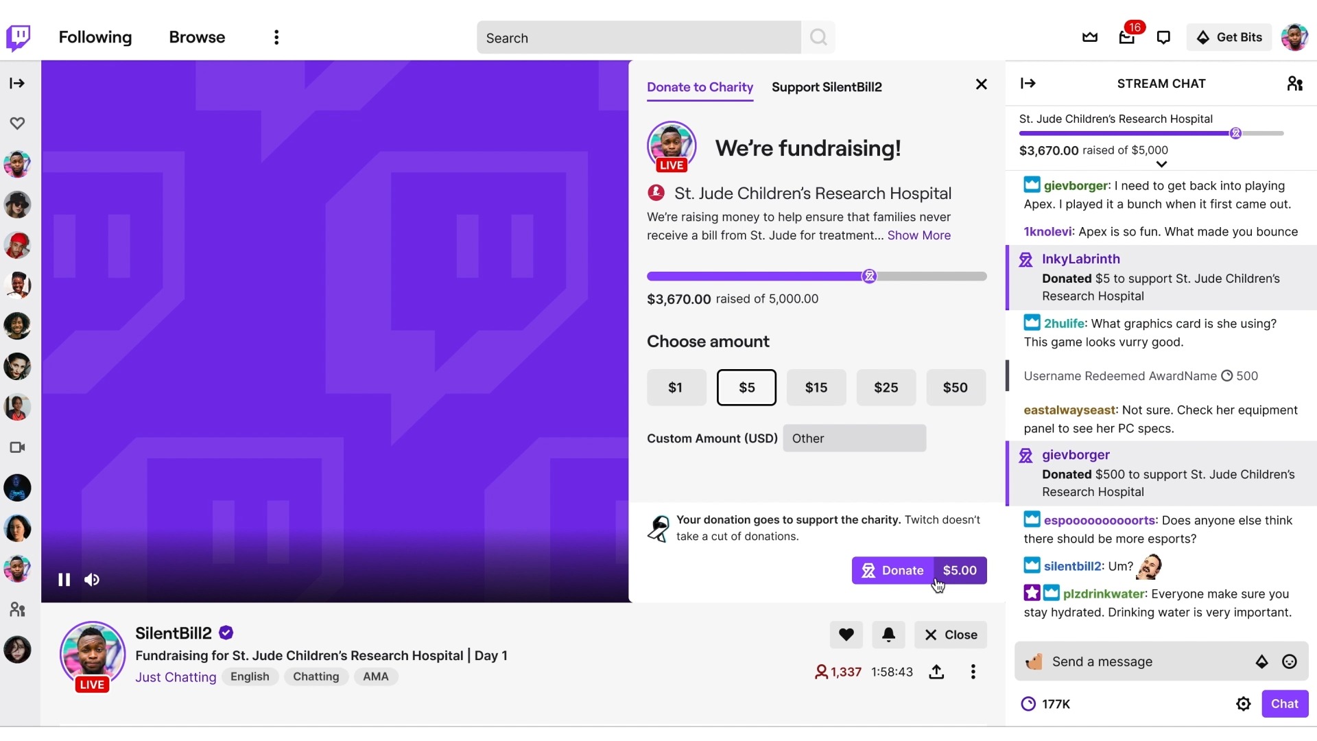Viewport: 1317px width, 741px height.
Task: Click the Get Bits icon button
Action: point(1227,37)
